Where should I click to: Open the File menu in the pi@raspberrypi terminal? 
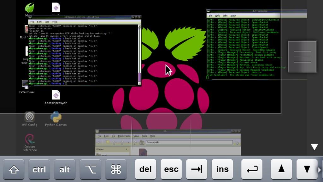click(x=32, y=22)
